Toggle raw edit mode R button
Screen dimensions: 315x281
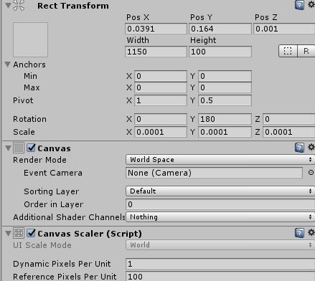[x=306, y=51]
